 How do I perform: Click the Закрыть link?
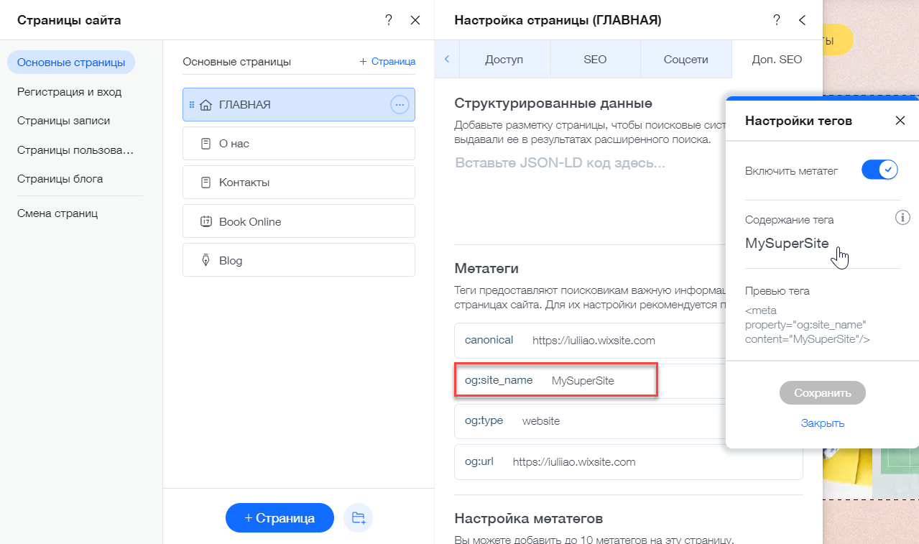tap(823, 423)
